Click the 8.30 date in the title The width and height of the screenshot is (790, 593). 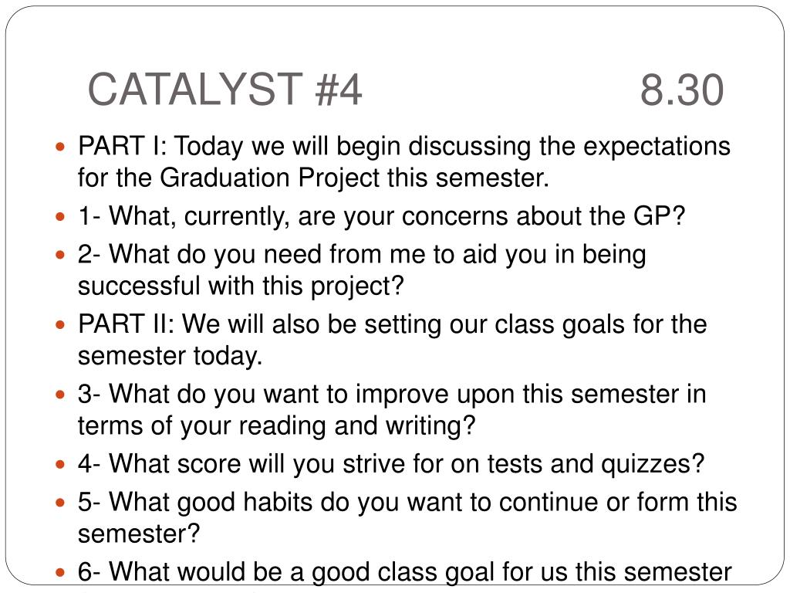[x=682, y=90]
